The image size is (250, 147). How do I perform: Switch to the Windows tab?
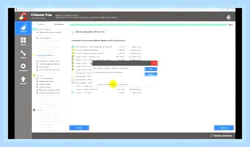pyautogui.click(x=41, y=25)
